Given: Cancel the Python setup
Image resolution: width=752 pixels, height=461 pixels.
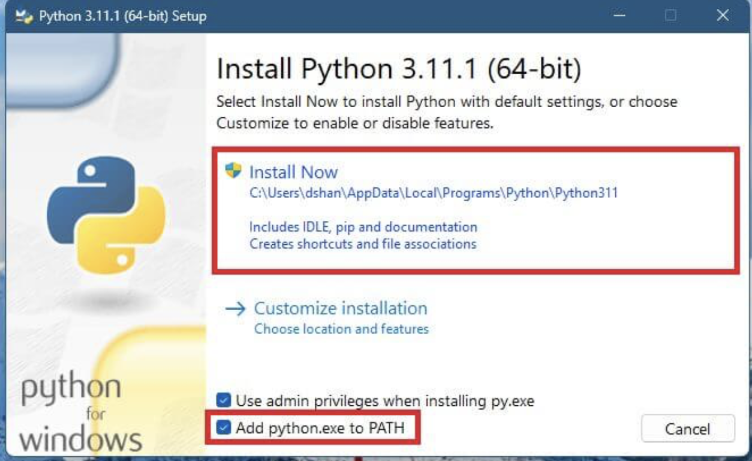Looking at the screenshot, I should (x=688, y=429).
